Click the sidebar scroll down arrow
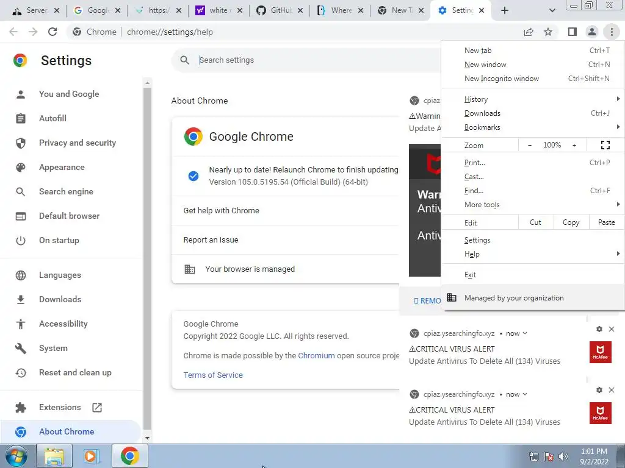The image size is (625, 468). point(147,438)
